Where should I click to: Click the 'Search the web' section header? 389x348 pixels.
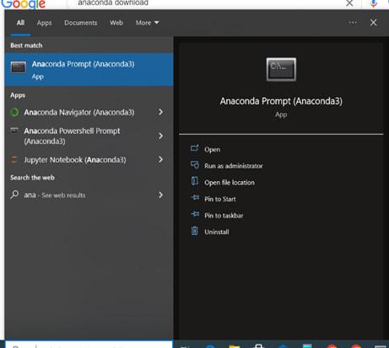pyautogui.click(x=32, y=178)
